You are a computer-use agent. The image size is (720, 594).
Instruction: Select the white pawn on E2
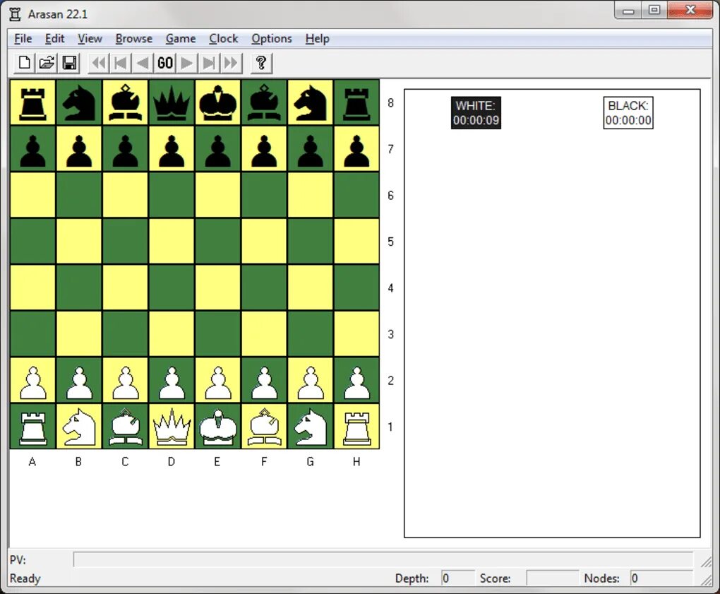click(217, 381)
